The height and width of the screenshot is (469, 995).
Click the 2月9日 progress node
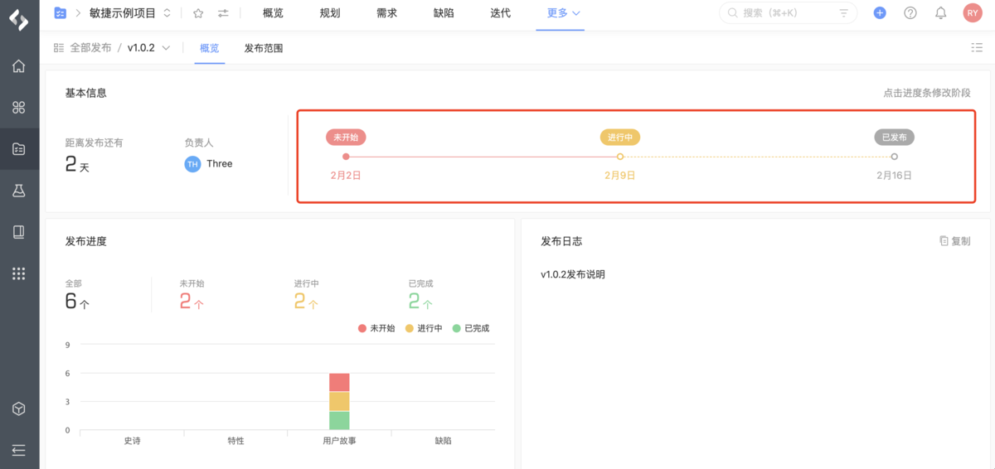(x=620, y=157)
